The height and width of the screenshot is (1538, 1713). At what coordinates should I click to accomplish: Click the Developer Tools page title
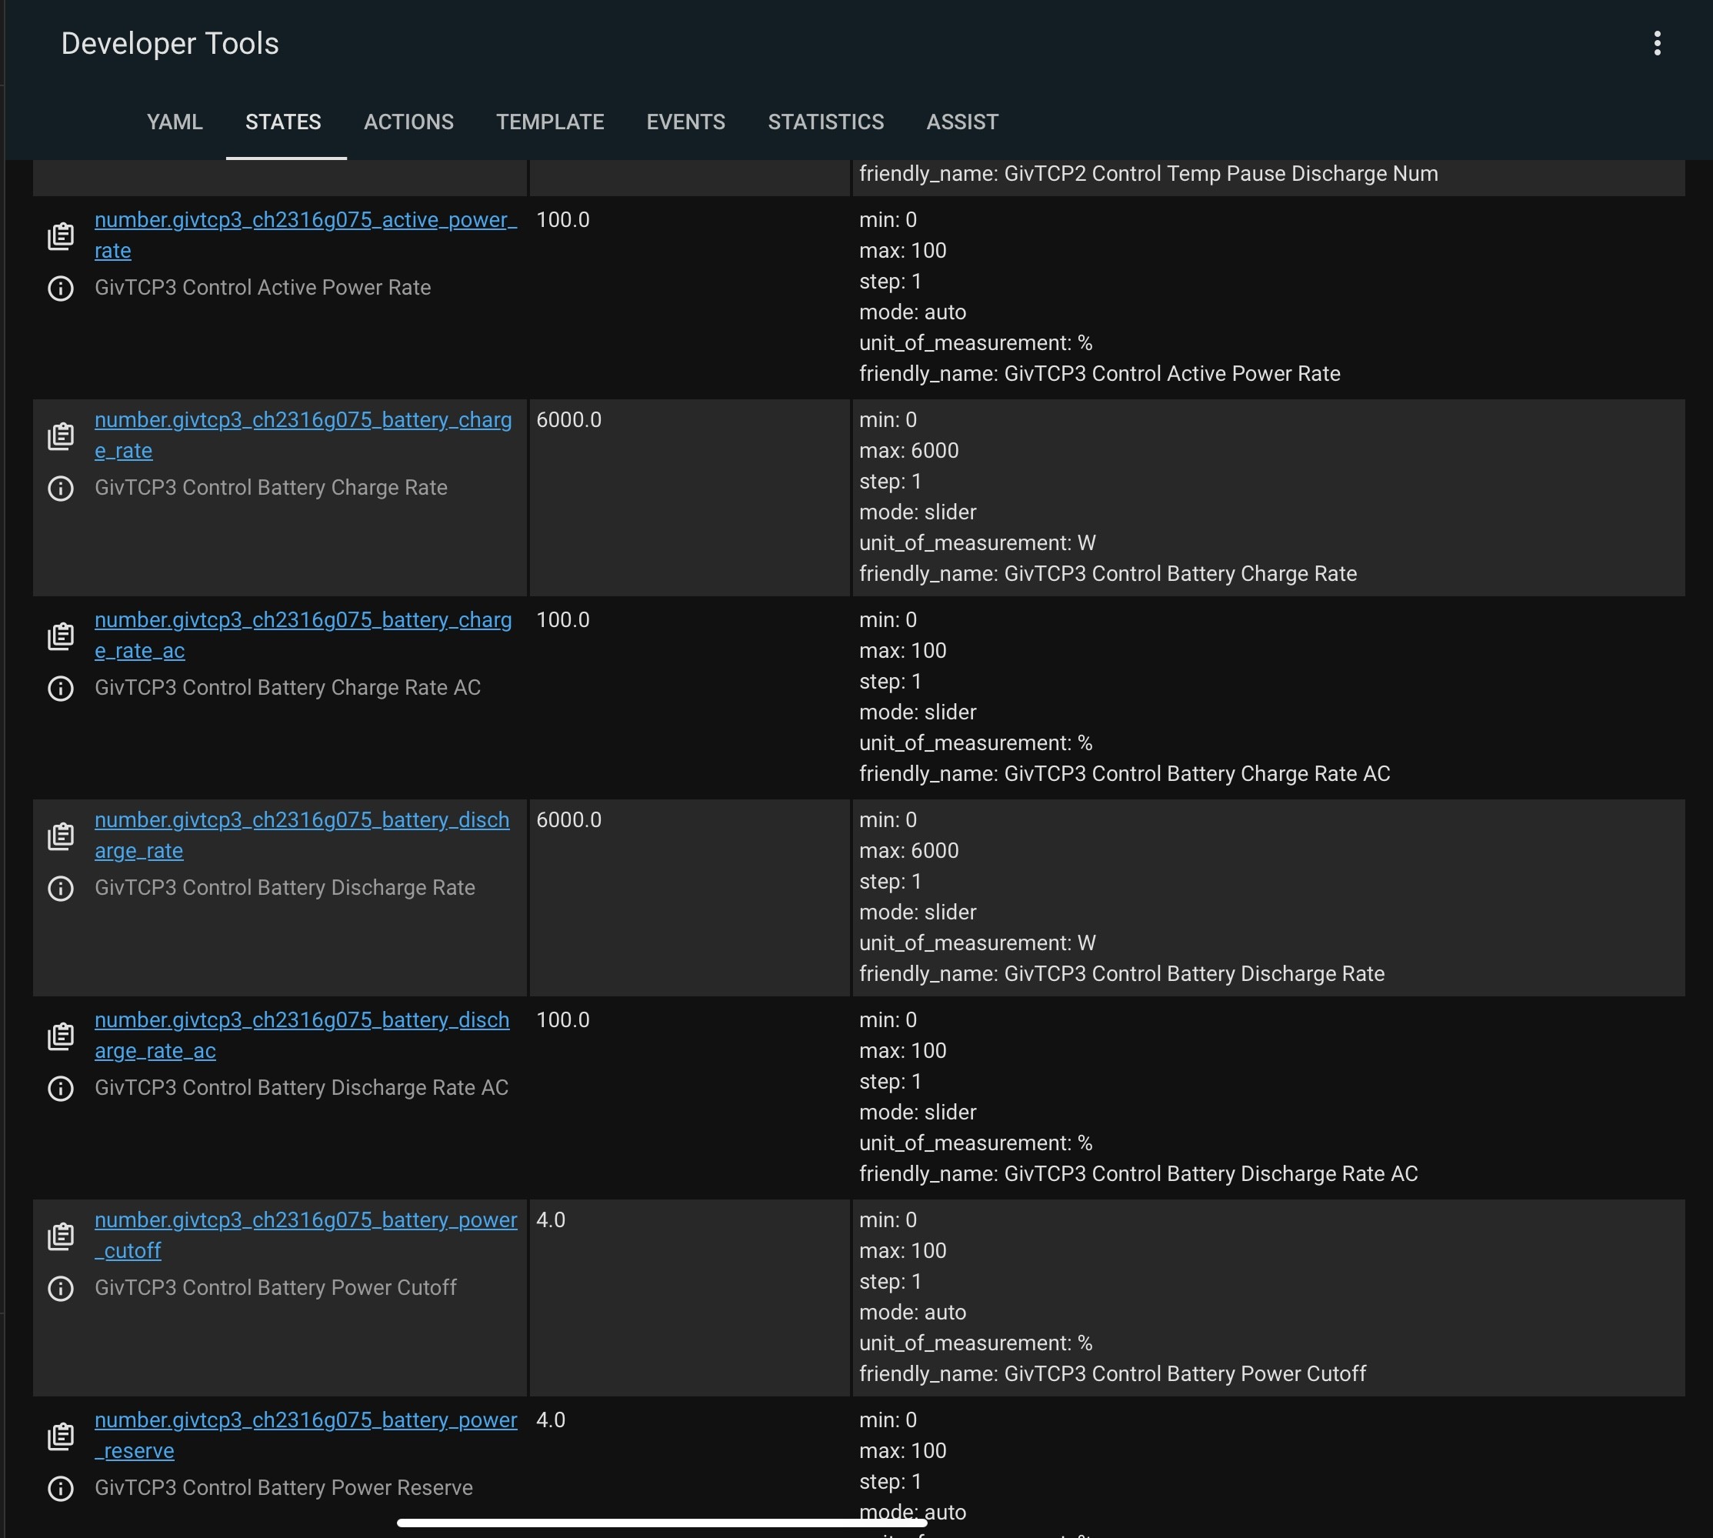170,43
